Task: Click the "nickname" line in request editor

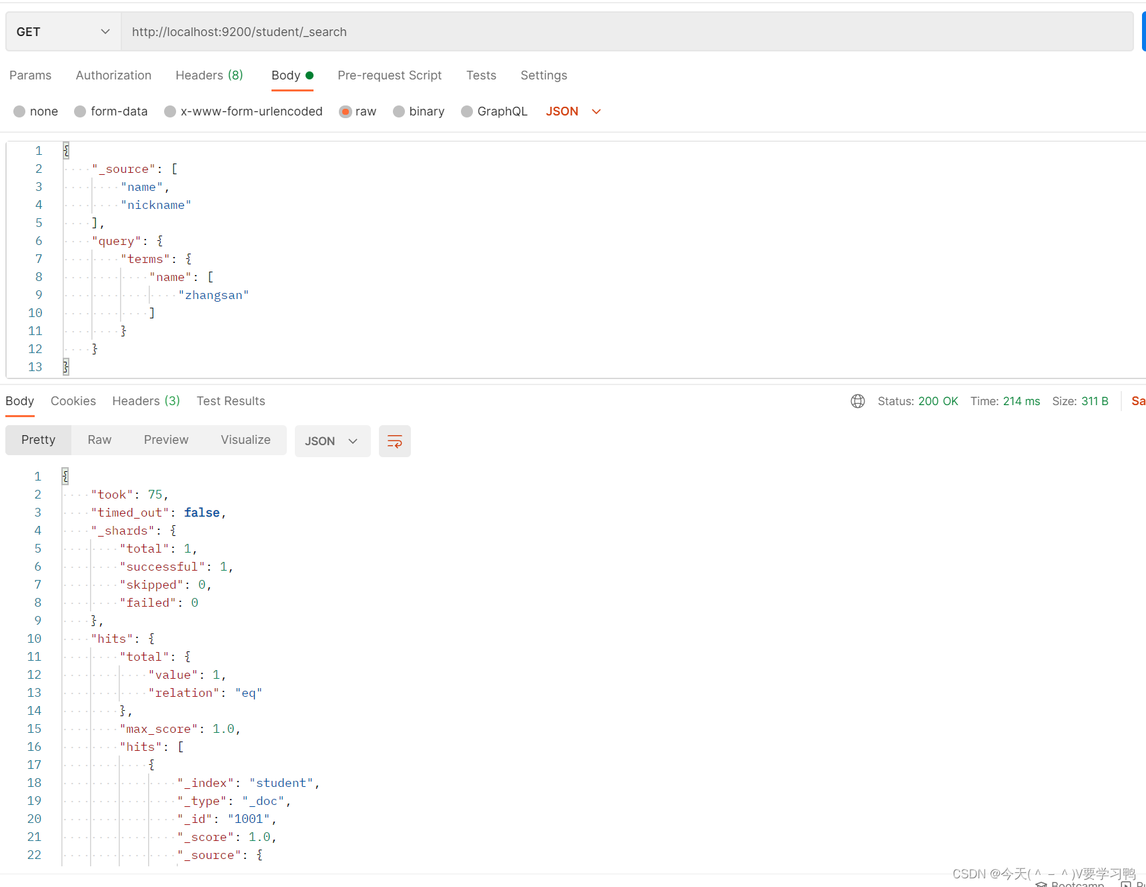Action: 156,205
